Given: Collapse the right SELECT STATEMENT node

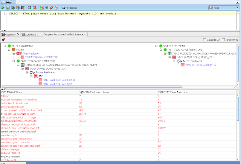Looking at the screenshot, I should pyautogui.click(x=156, y=46).
